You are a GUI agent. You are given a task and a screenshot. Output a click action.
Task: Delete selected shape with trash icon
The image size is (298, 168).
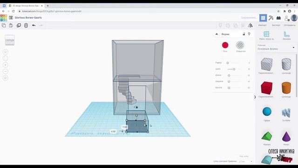click(26, 25)
